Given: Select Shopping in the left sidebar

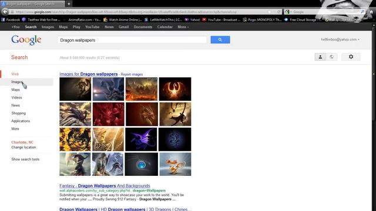Looking at the screenshot, I should tap(18, 113).
